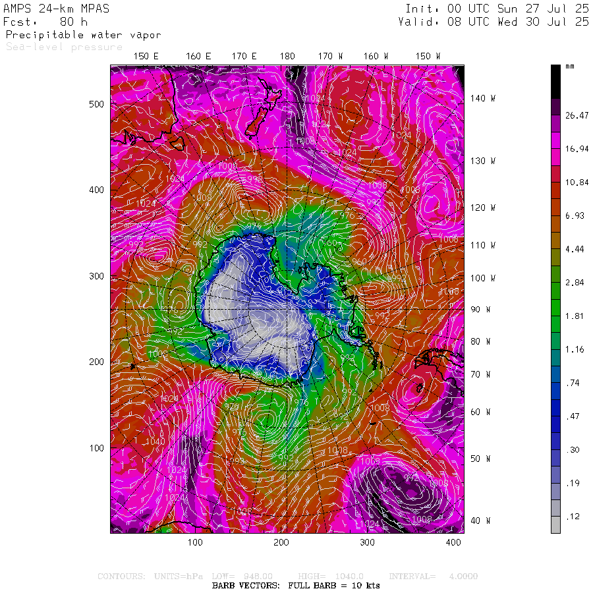Click the "200" horizontal axis tick label
This screenshot has height=593, width=593.
[281, 542]
